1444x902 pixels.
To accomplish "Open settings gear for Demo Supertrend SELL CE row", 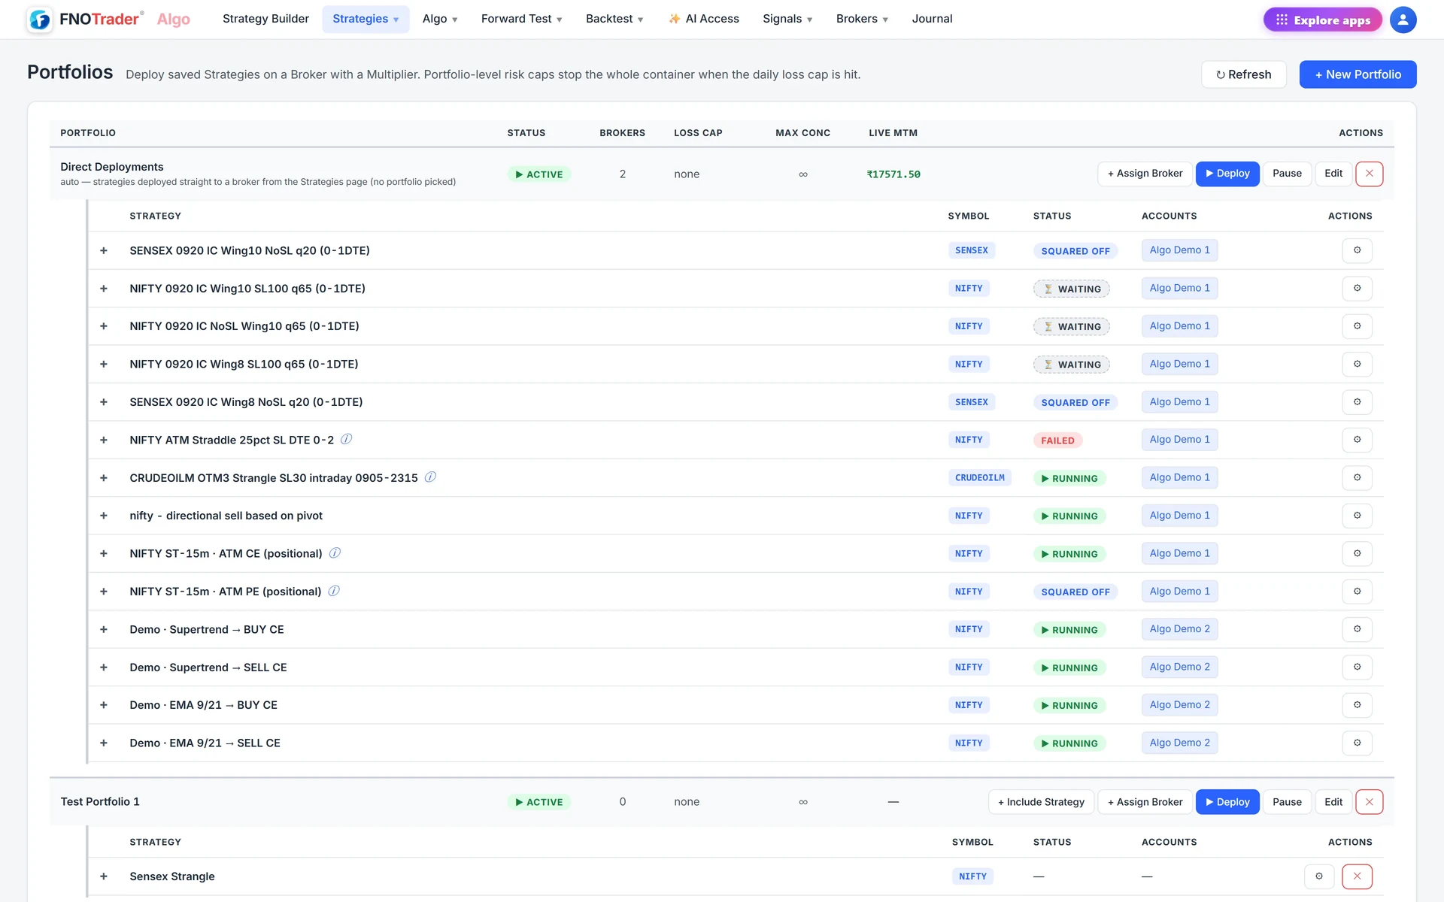I will coord(1357,667).
